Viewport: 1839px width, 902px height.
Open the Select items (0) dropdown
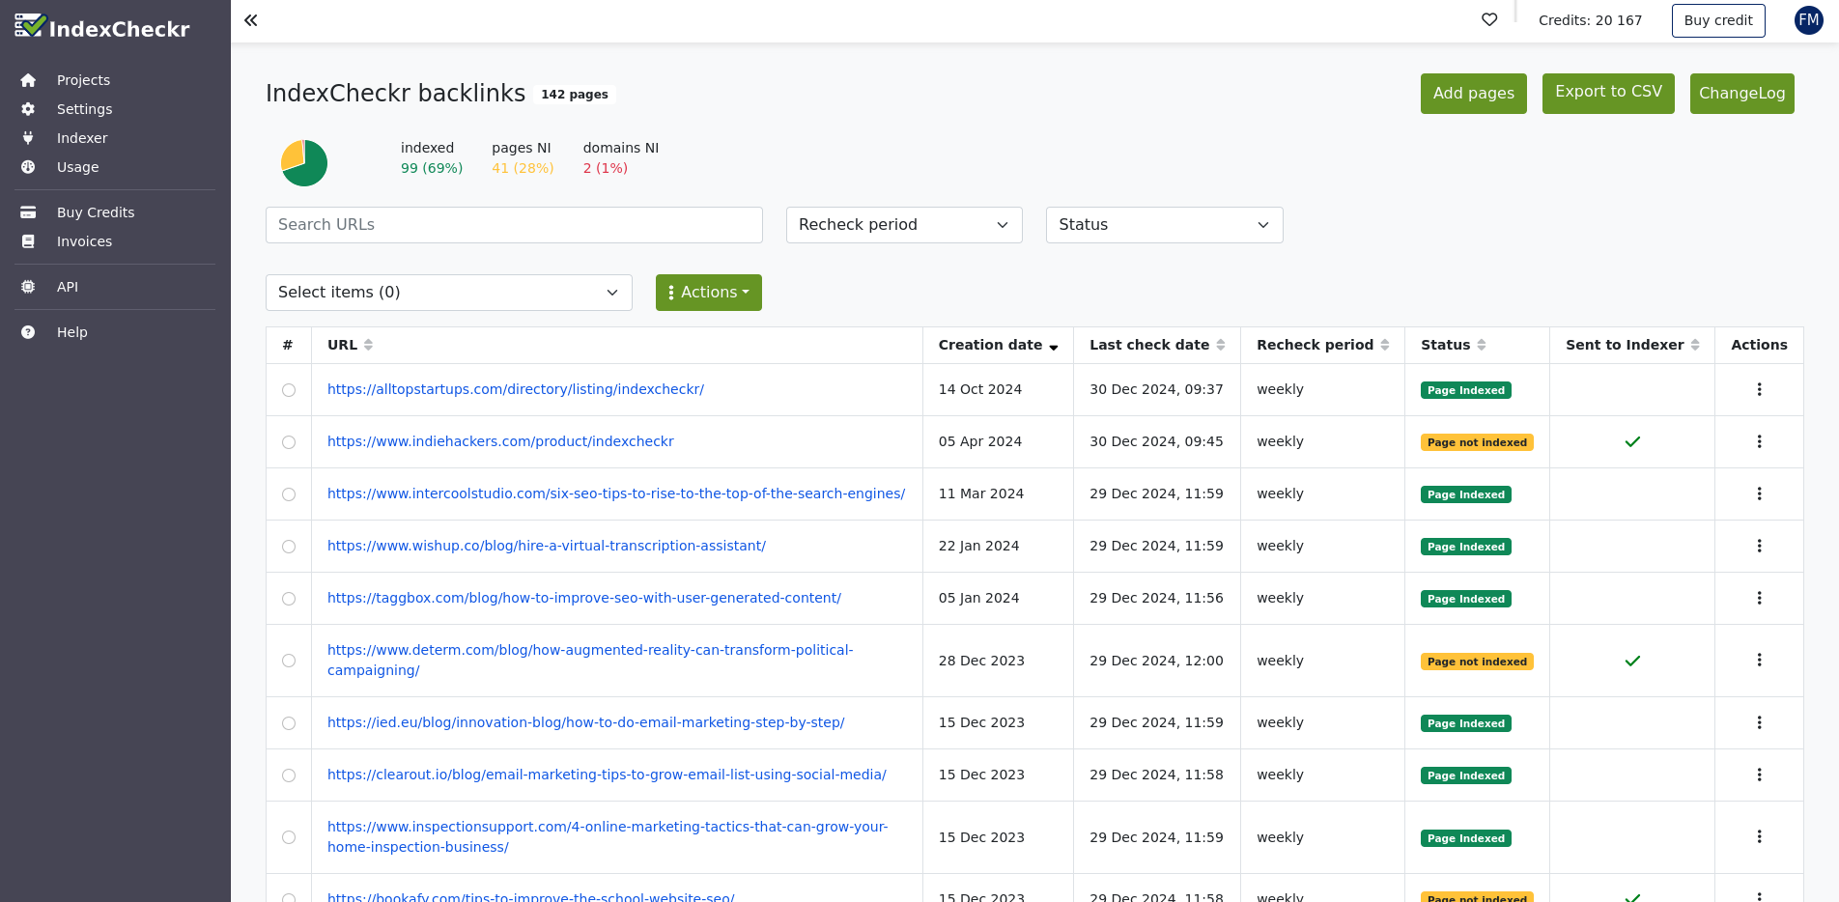(448, 293)
